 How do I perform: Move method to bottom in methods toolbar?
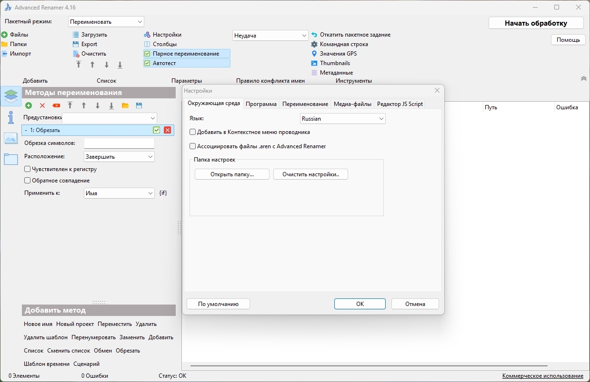[x=111, y=105]
